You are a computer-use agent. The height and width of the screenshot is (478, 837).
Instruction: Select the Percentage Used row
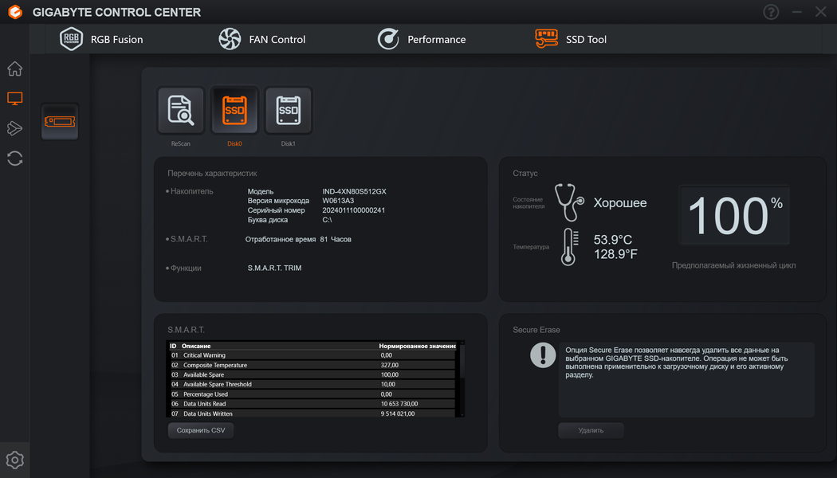312,394
